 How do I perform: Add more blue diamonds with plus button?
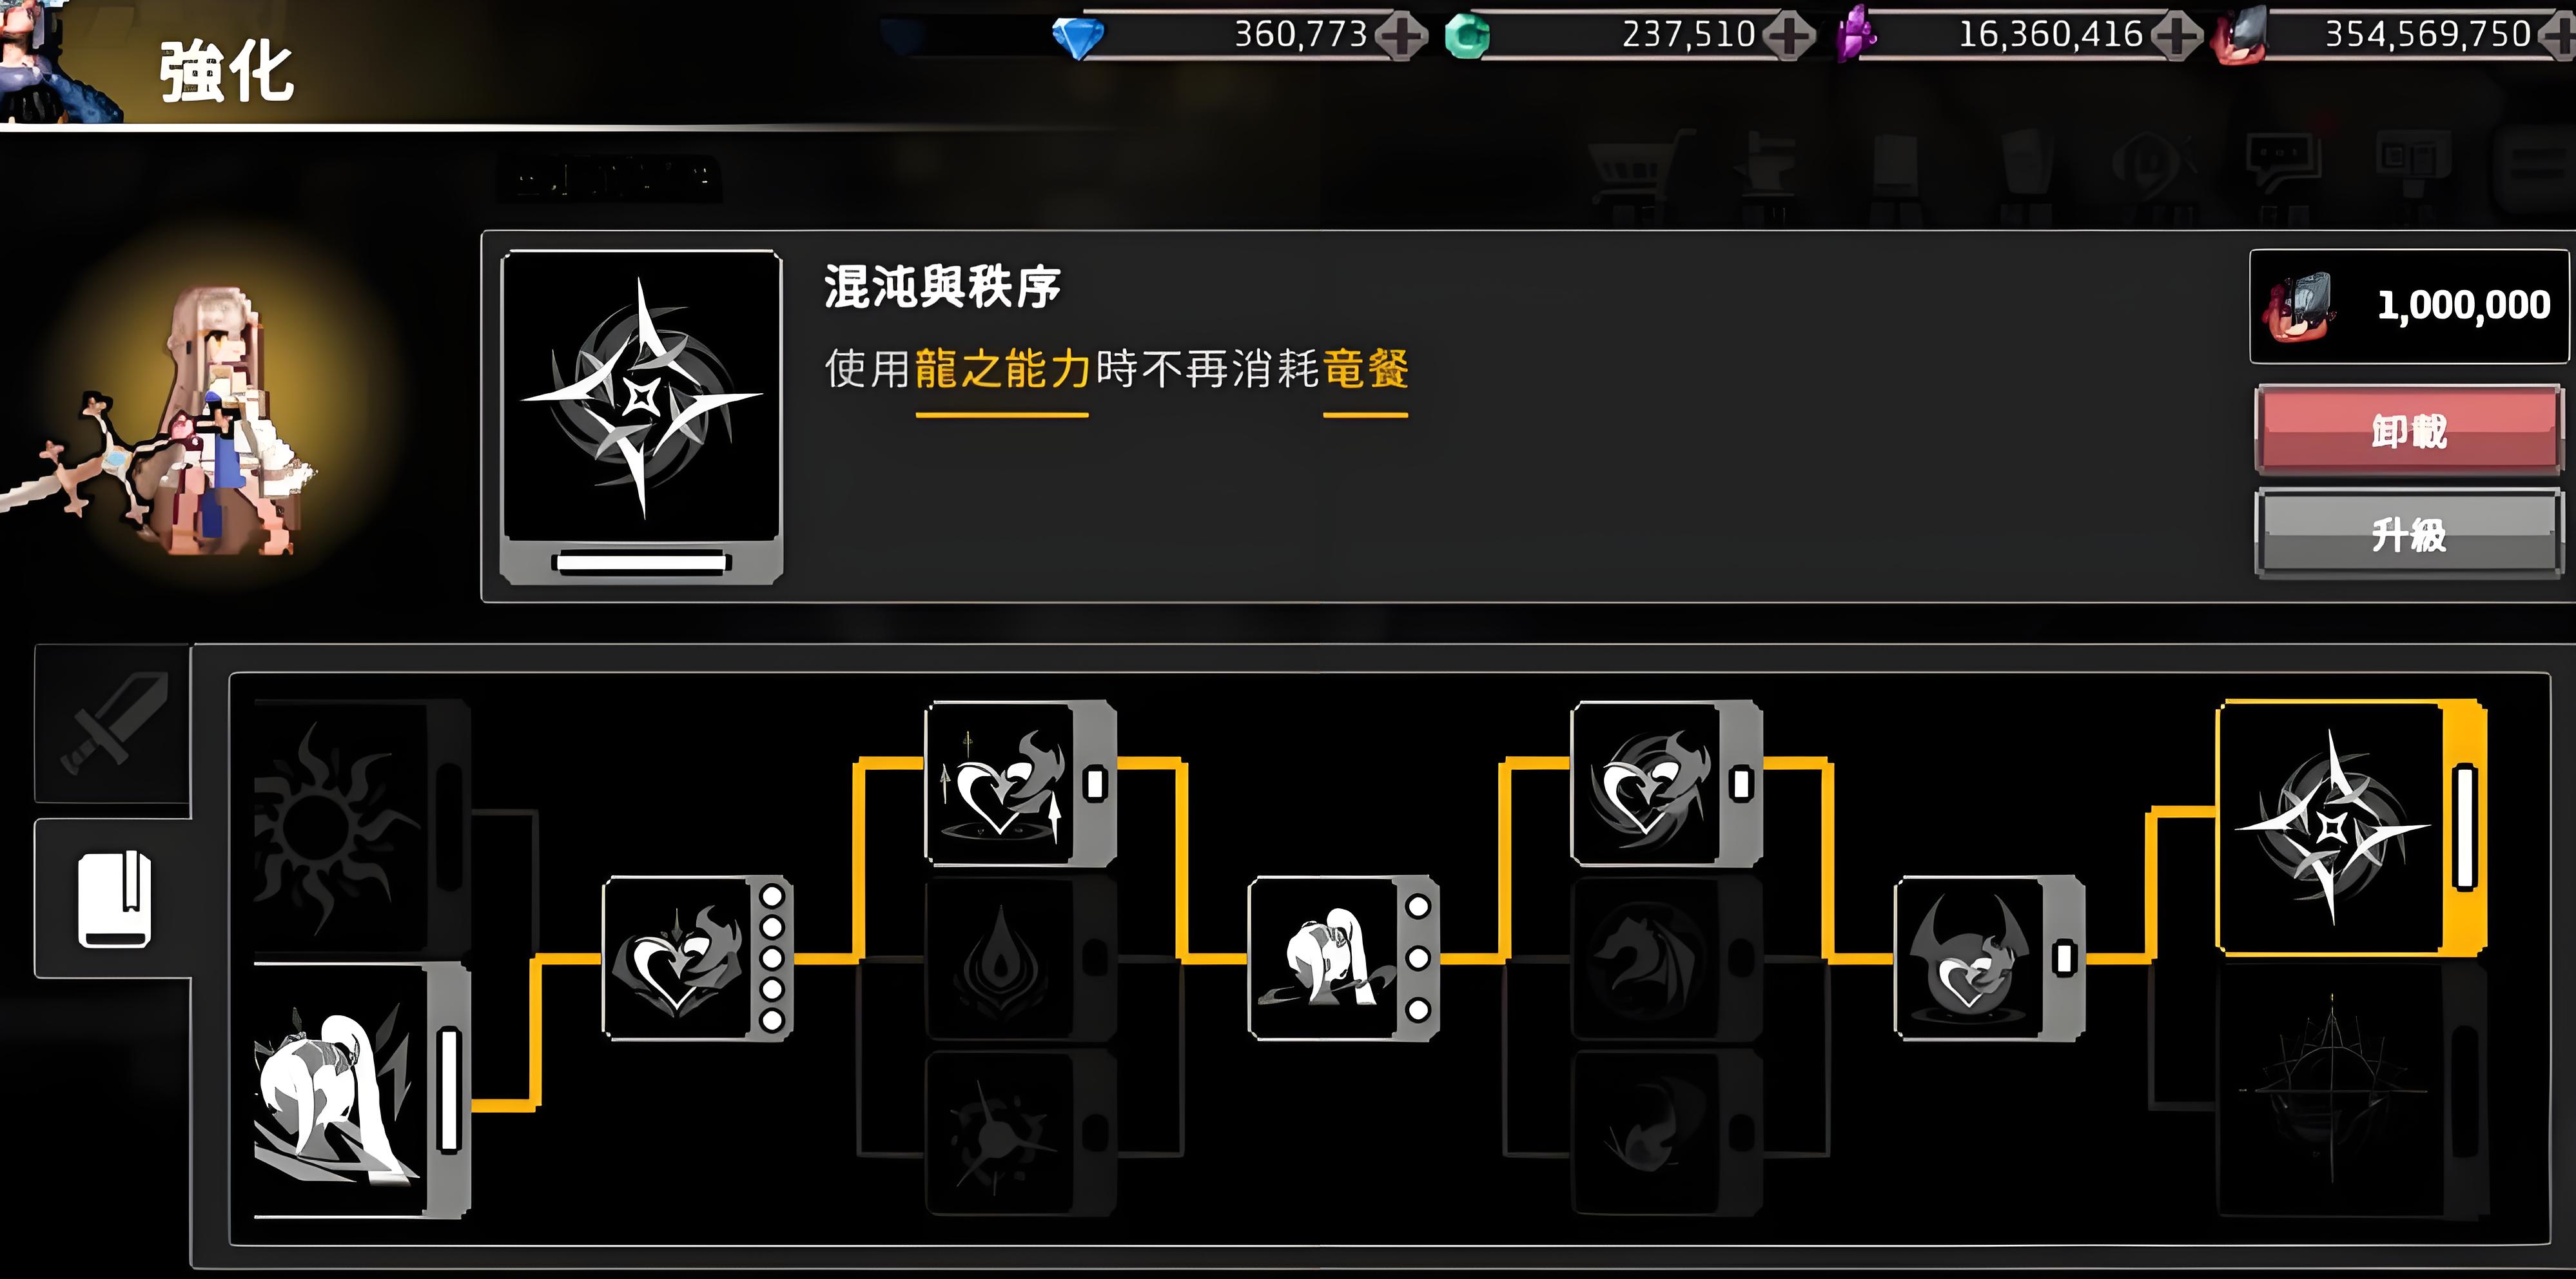1401,36
